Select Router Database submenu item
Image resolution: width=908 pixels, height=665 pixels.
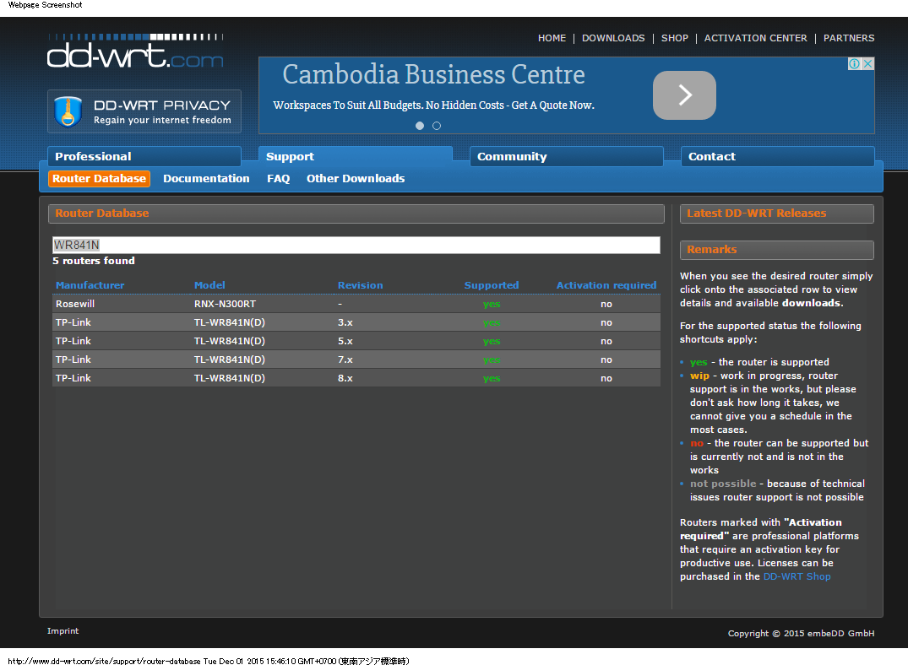pyautogui.click(x=99, y=179)
